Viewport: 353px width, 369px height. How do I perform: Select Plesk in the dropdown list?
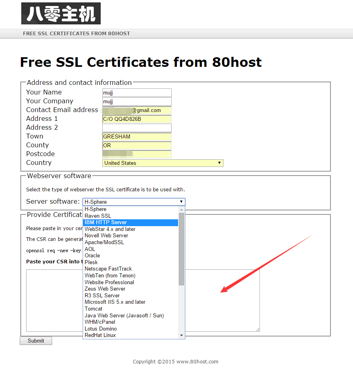(x=91, y=262)
